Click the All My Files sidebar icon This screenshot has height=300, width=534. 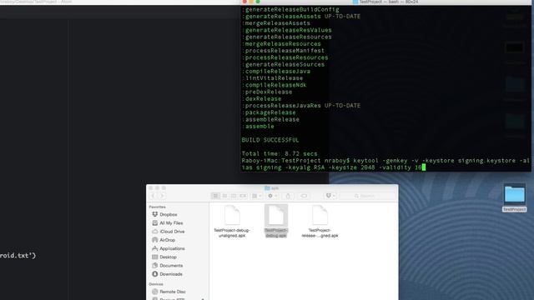tap(155, 222)
